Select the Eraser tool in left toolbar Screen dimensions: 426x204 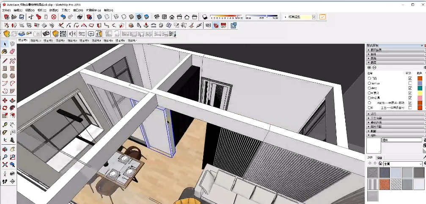pyautogui.click(x=12, y=51)
